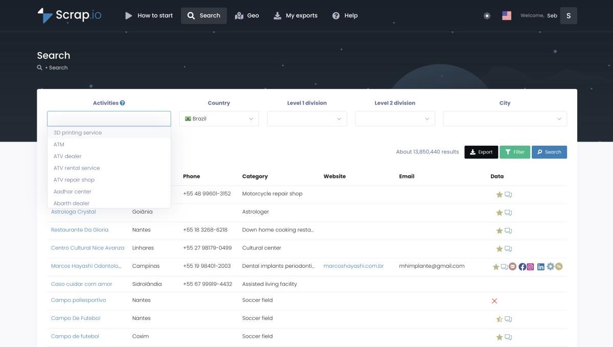
Task: Click the LinkedIn icon in the Data column
Action: (x=540, y=266)
